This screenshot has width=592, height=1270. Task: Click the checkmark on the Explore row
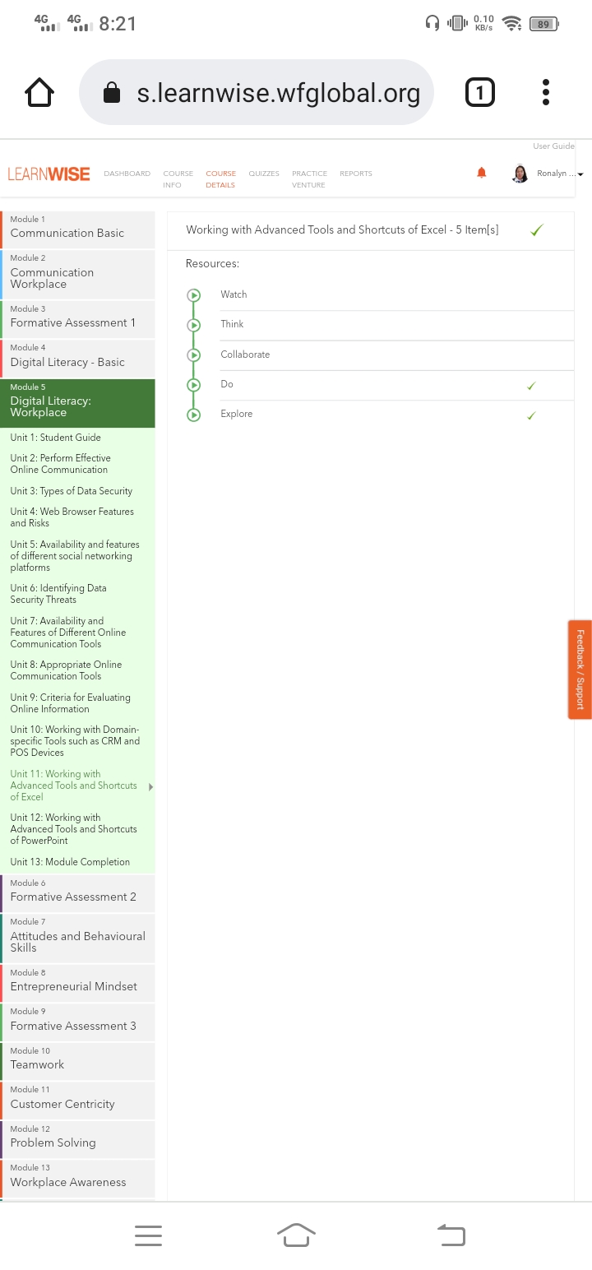coord(531,415)
